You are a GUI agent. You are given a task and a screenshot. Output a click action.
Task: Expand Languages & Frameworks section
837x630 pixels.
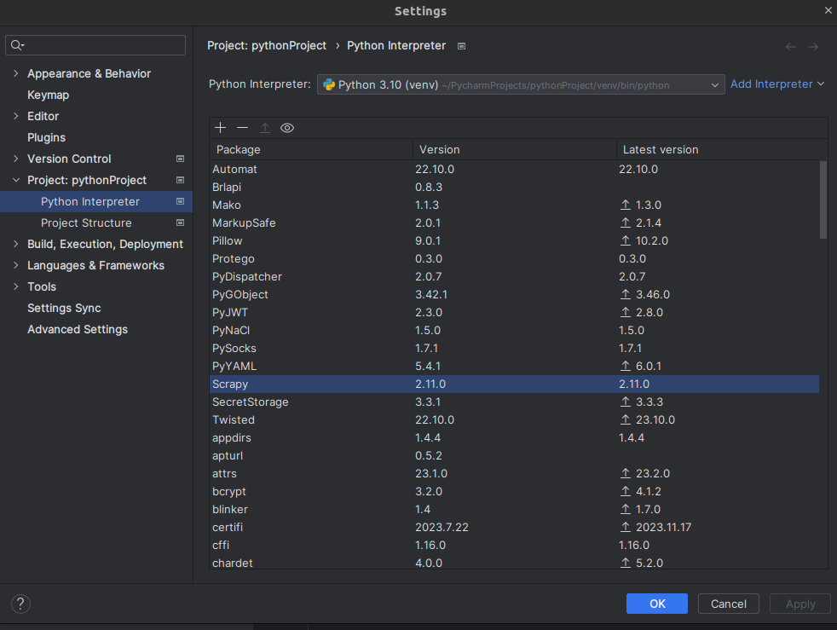click(16, 265)
